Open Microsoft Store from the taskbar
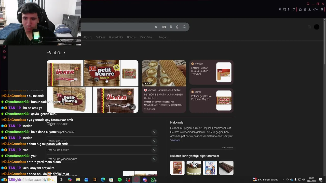Screen dimensions: 326x183 click(111, 180)
